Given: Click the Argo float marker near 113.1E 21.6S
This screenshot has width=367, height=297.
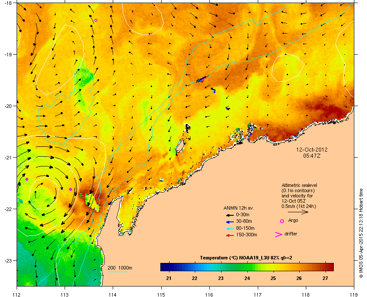Looking at the screenshot, I should point(70,190).
